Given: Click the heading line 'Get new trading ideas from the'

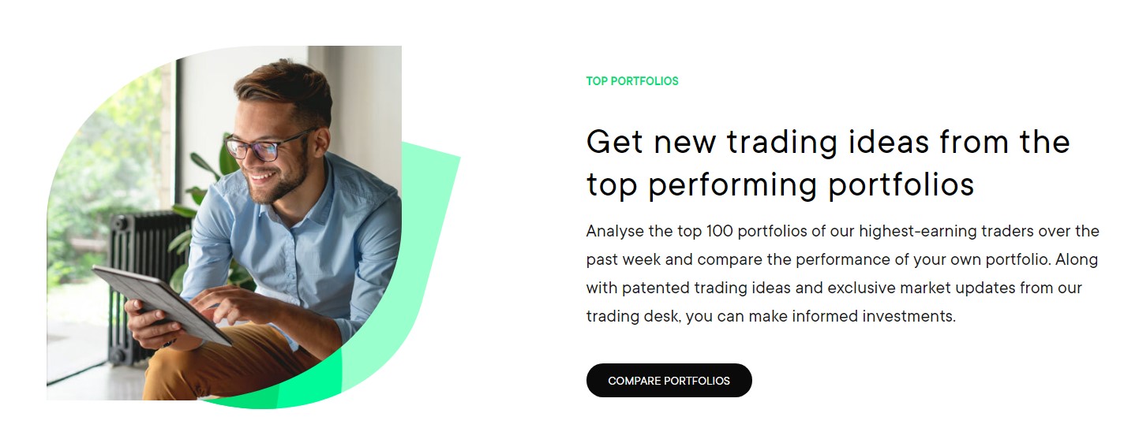Looking at the screenshot, I should [x=828, y=142].
